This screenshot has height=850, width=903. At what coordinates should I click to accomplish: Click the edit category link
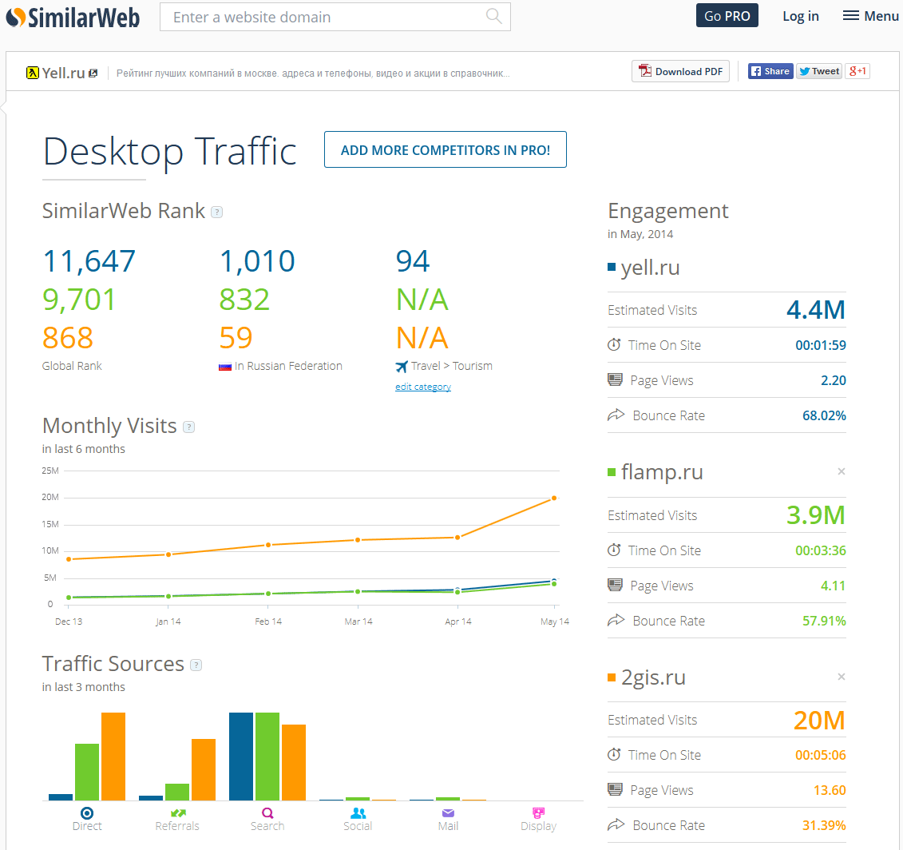(422, 387)
